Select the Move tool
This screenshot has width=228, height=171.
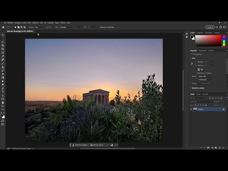pos(3,35)
